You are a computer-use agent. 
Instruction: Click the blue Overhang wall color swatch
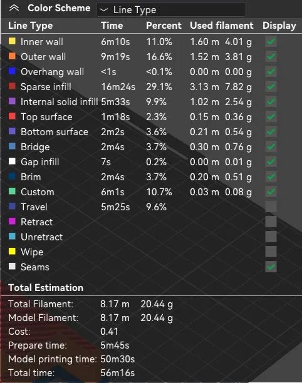pos(12,71)
